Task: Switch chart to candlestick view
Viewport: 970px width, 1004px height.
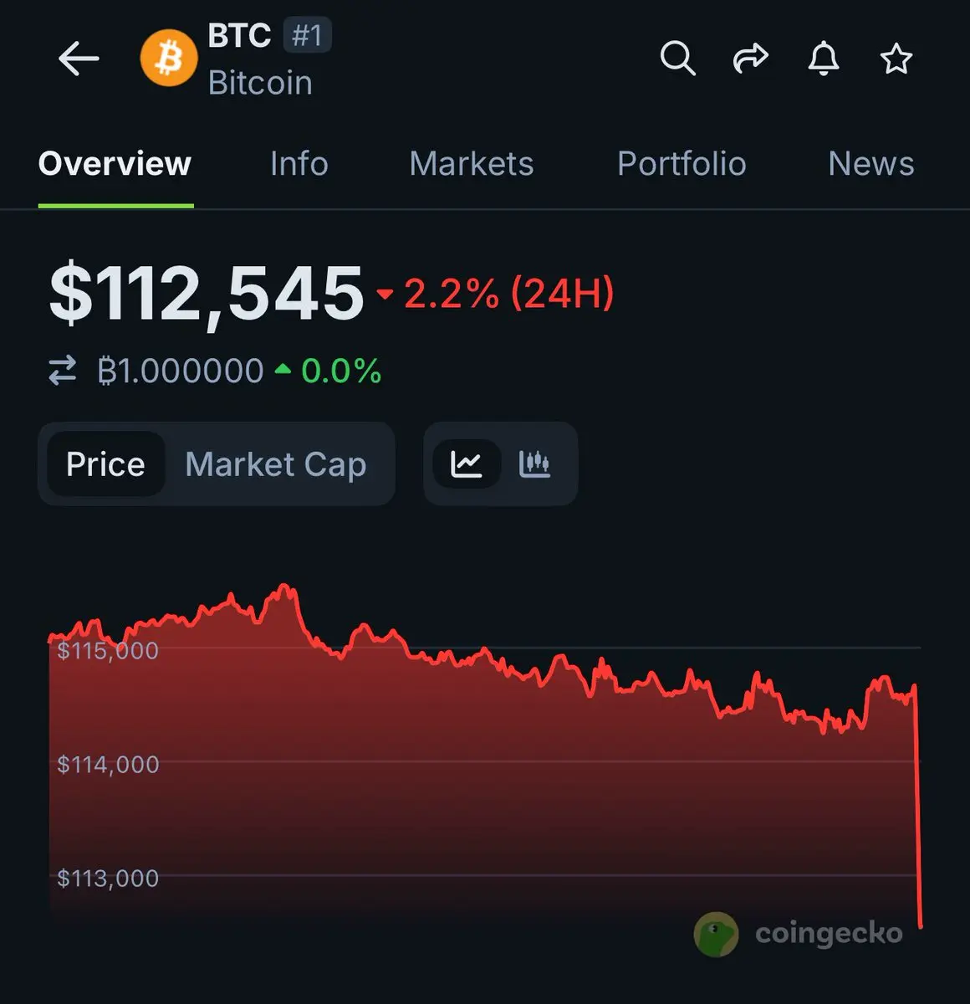Action: (534, 464)
